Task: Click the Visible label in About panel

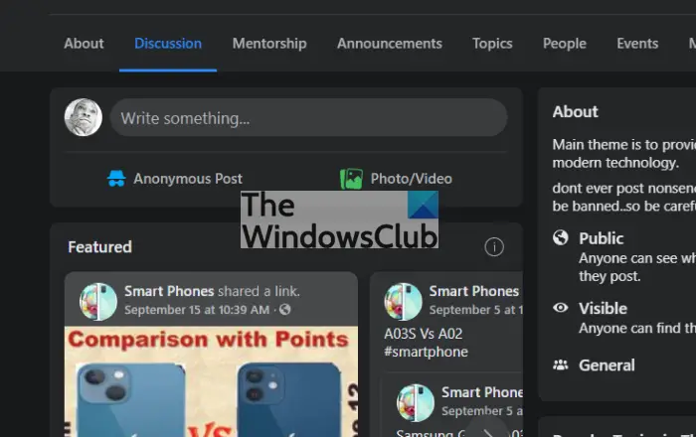Action: click(x=603, y=309)
